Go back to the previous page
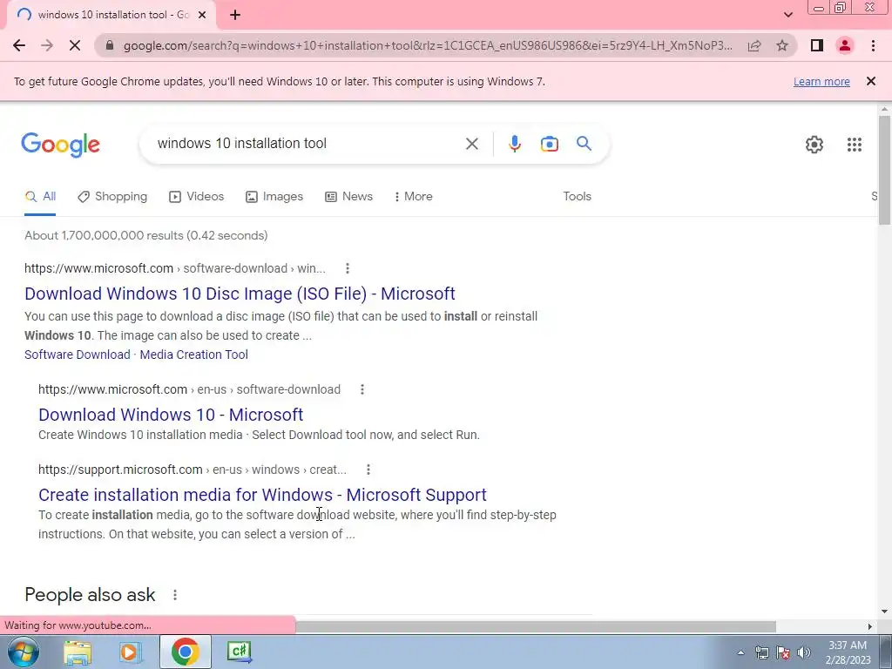This screenshot has height=669, width=892. [x=19, y=45]
